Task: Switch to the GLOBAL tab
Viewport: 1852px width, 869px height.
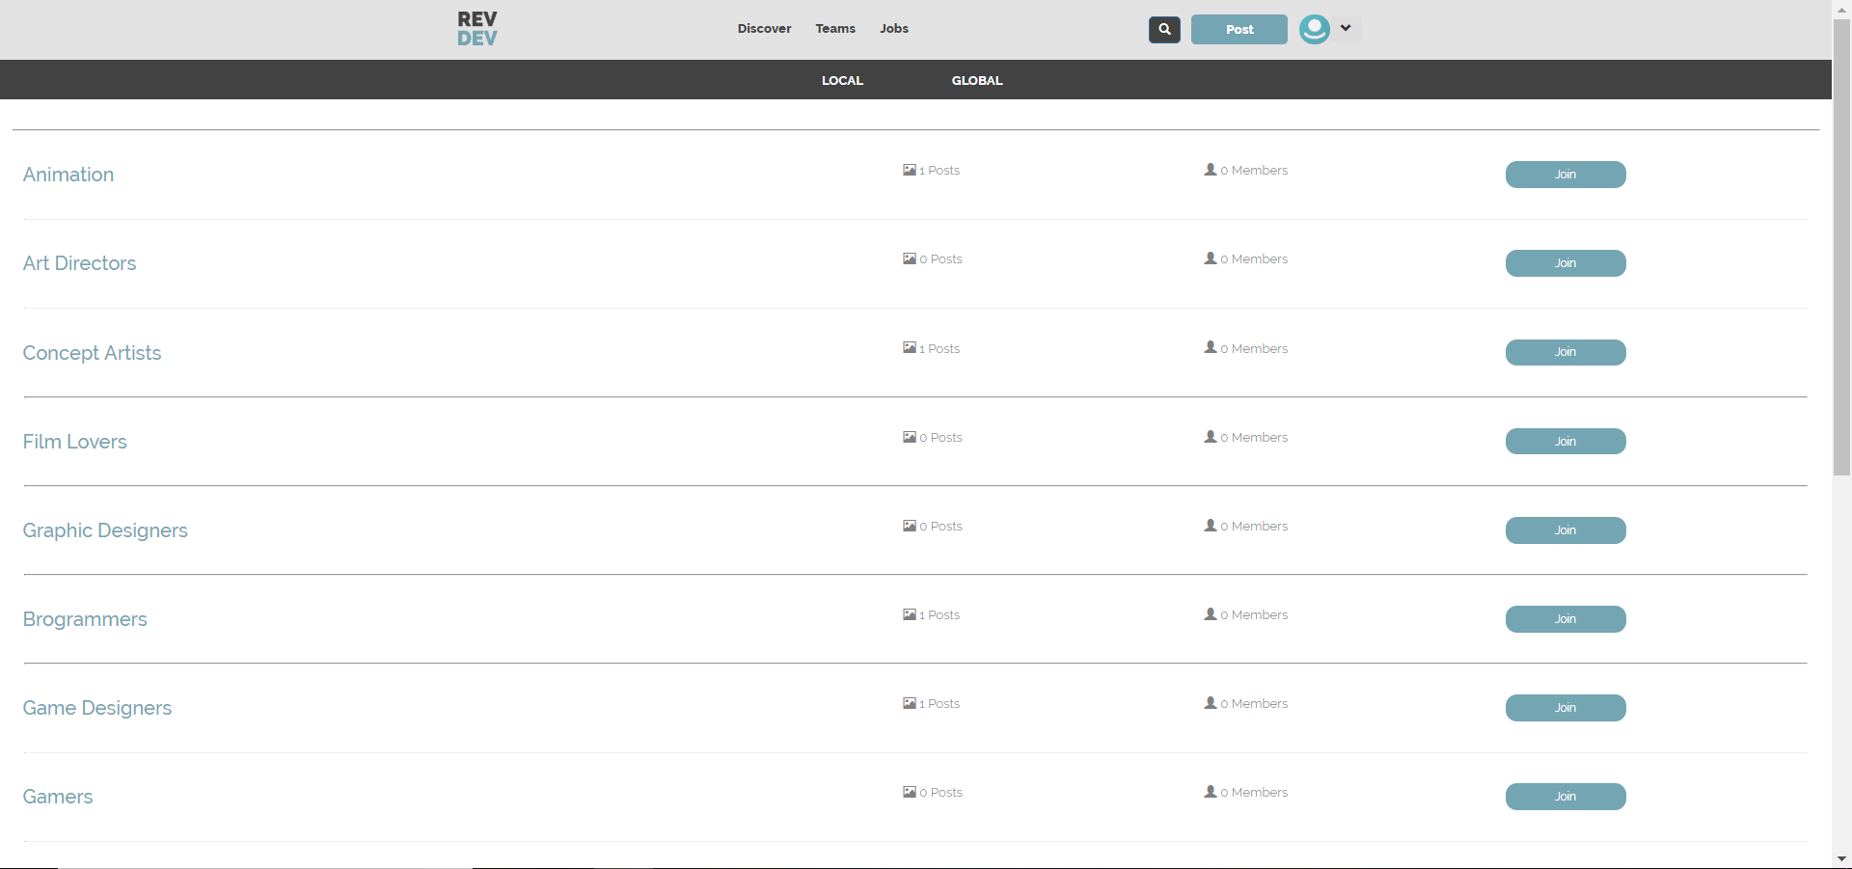Action: (977, 80)
